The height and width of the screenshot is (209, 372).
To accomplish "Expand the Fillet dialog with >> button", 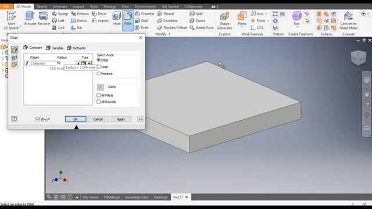I will coord(141,119).
